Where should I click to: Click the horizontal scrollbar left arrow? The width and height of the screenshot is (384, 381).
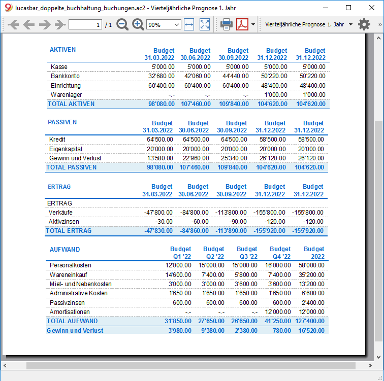tap(5, 366)
